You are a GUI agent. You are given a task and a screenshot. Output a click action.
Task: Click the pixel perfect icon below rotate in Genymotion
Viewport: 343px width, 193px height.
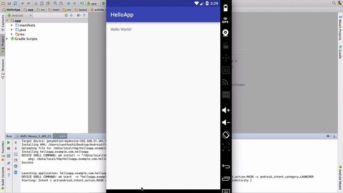tap(226, 147)
